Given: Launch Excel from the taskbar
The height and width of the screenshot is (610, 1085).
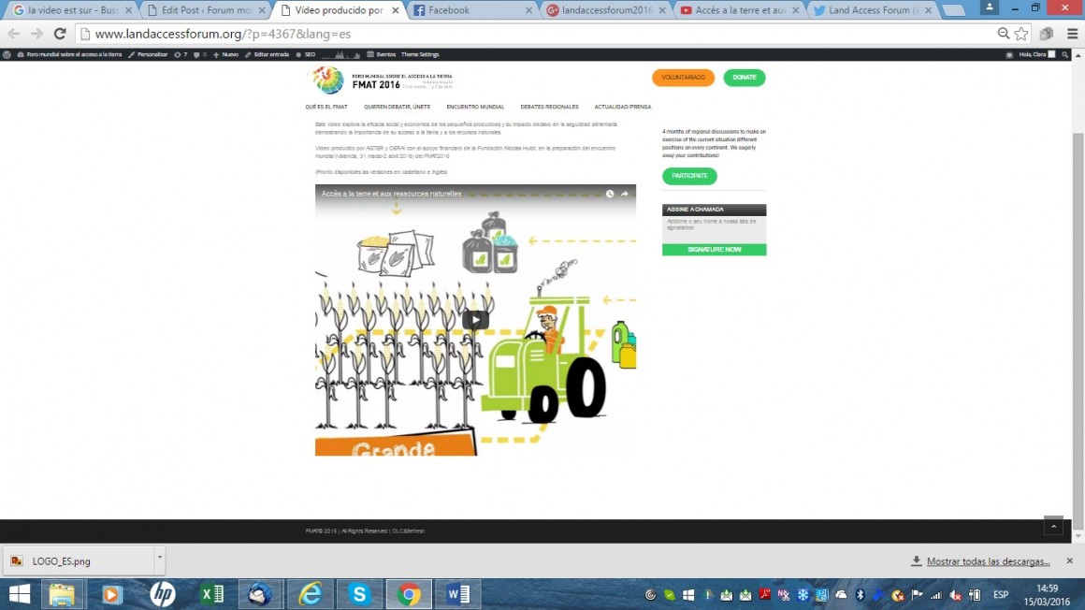Looking at the screenshot, I should click(x=212, y=594).
